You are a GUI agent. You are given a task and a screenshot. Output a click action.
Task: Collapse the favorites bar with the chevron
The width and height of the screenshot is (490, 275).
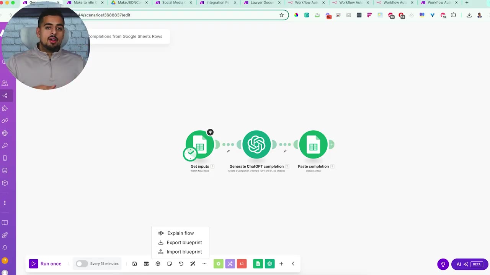(x=293, y=264)
